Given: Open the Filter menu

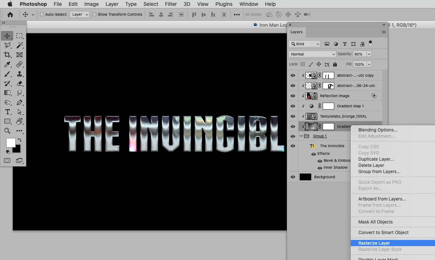Looking at the screenshot, I should click(171, 4).
